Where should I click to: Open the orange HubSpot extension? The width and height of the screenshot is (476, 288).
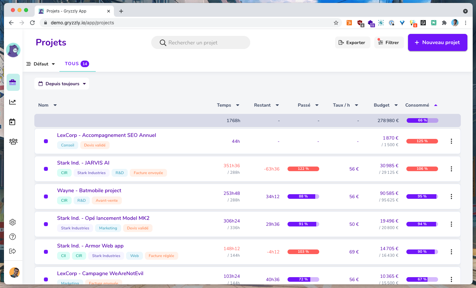point(349,23)
